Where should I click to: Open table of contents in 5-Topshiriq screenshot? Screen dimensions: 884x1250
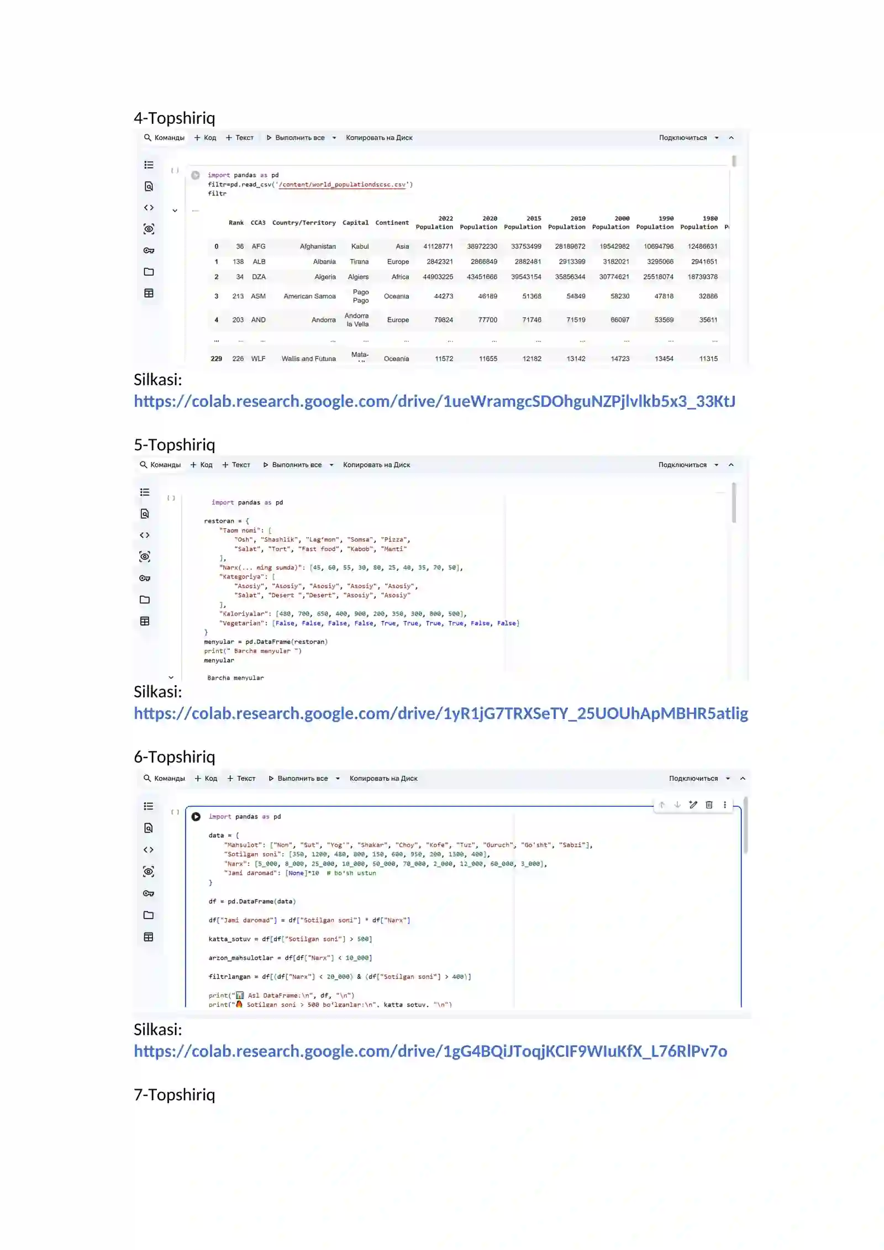pos(145,492)
